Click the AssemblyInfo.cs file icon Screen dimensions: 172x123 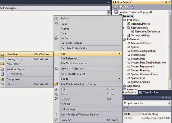click(128, 24)
